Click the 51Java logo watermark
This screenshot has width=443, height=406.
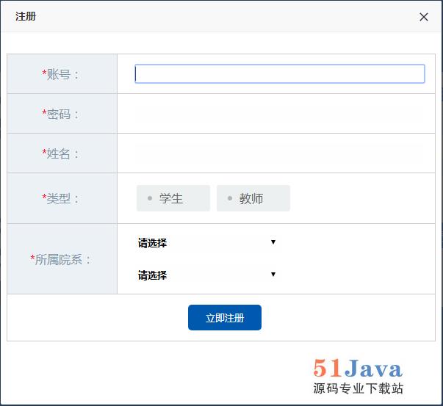tap(357, 368)
